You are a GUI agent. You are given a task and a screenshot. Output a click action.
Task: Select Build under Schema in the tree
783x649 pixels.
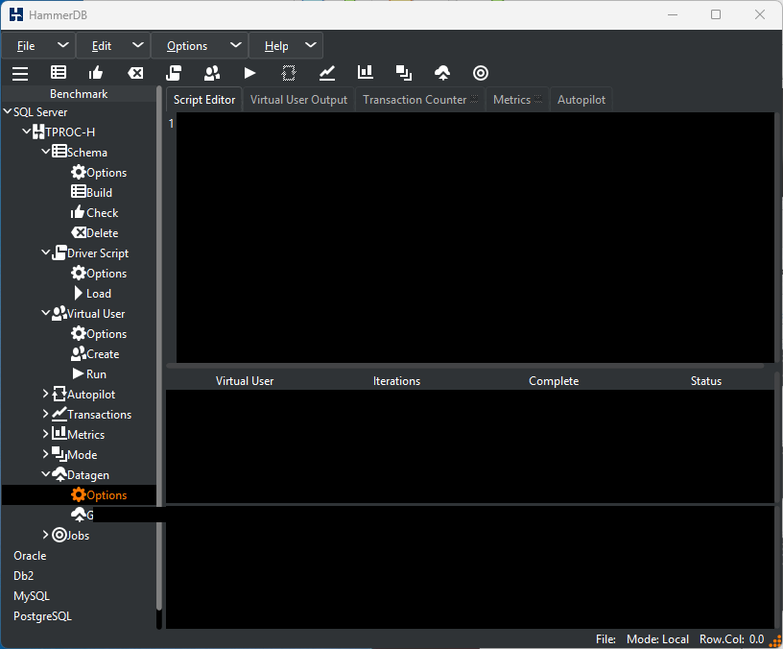(91, 192)
